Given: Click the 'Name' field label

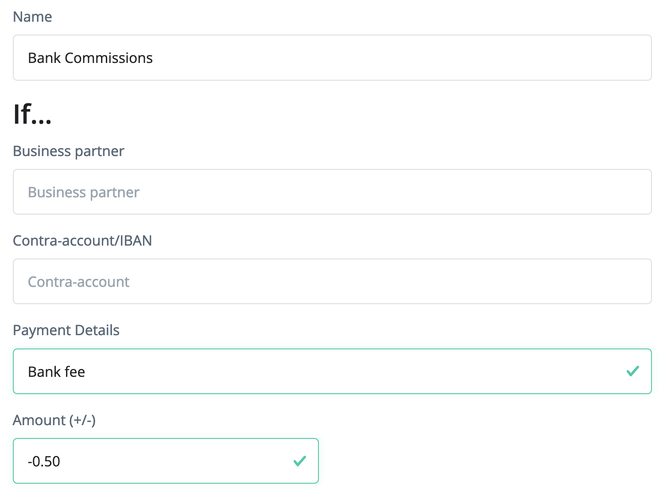Looking at the screenshot, I should [32, 17].
